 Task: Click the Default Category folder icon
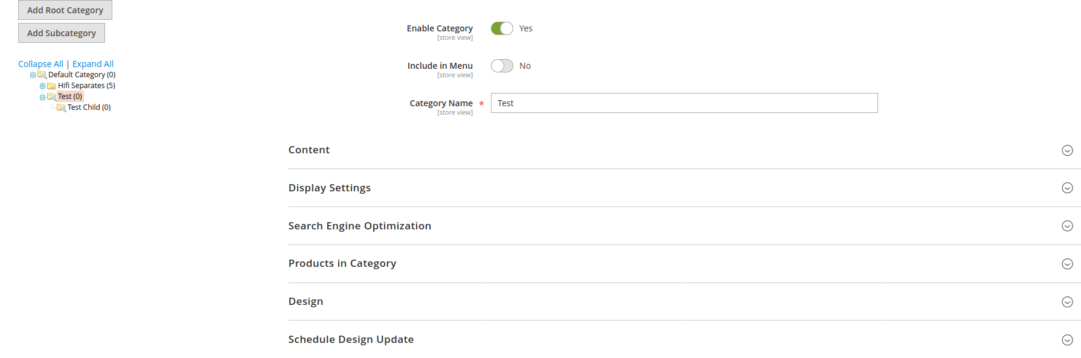(x=41, y=74)
